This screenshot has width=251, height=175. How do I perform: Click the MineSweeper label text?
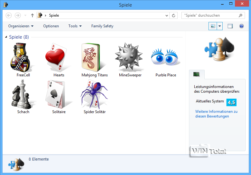point(130,75)
